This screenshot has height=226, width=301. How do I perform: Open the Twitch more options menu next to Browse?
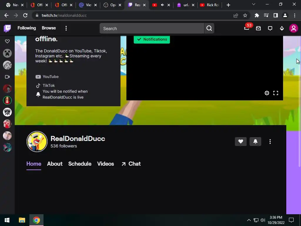[66, 28]
